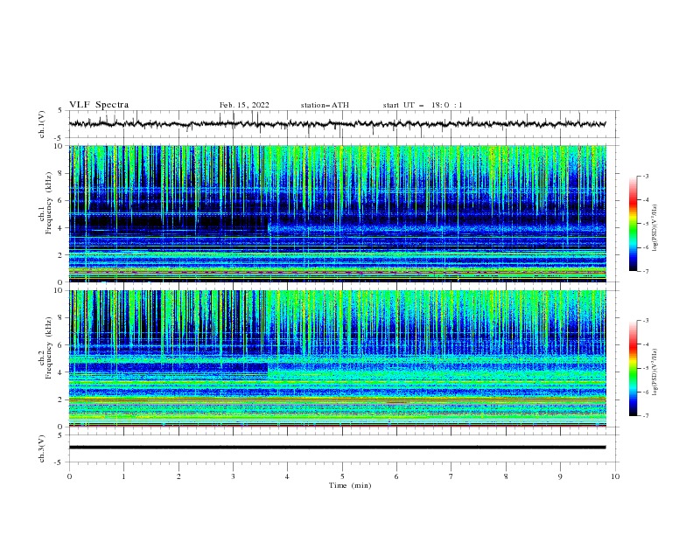The image size is (693, 535).
Task: Click the flat ch.3 black trace
Action: pyautogui.click(x=337, y=448)
